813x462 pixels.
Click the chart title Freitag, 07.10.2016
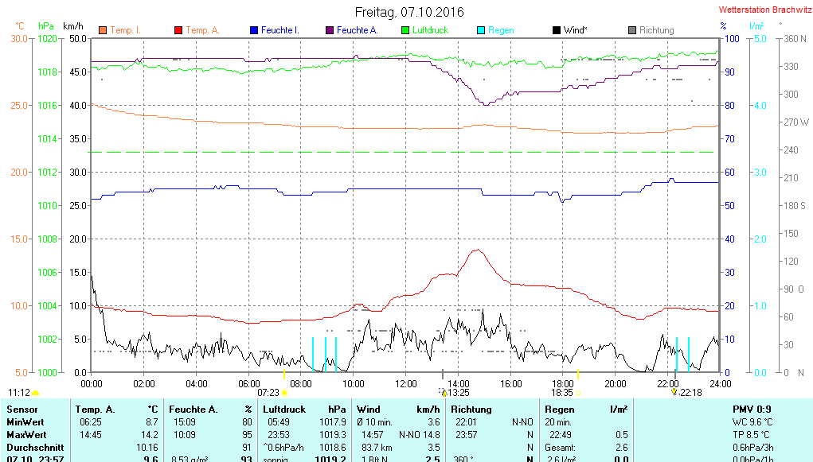point(409,12)
